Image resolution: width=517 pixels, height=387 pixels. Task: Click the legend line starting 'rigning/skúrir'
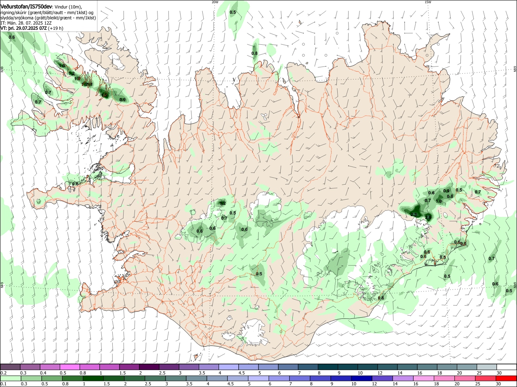[47, 12]
